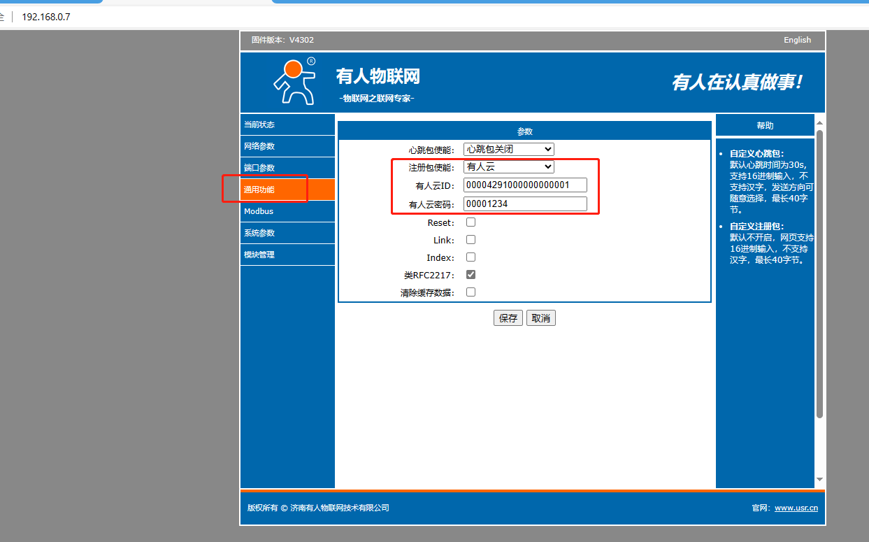Click the 取消 button
Screen dimensions: 869x542
point(541,318)
